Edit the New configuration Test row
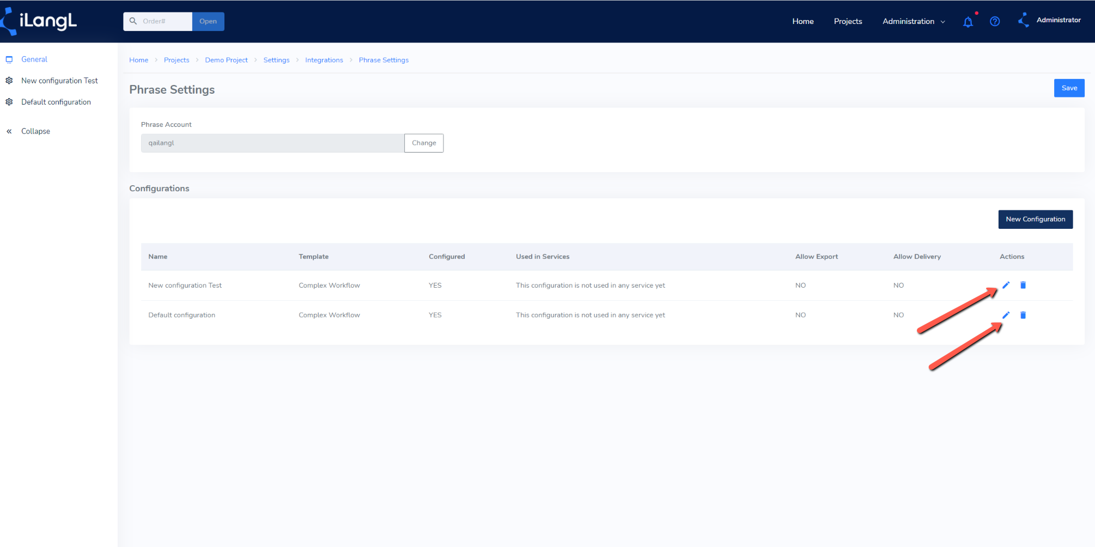The width and height of the screenshot is (1095, 547). [1006, 285]
